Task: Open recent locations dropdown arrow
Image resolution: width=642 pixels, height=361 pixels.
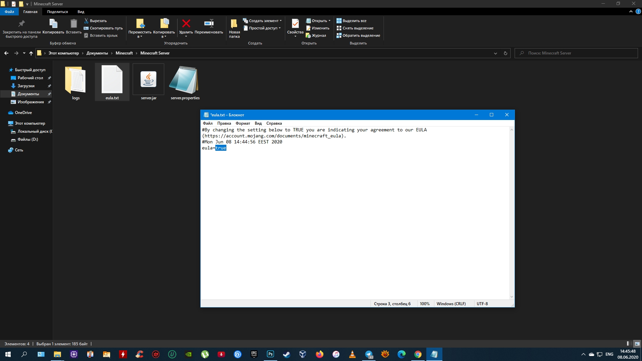Action: [x=24, y=53]
